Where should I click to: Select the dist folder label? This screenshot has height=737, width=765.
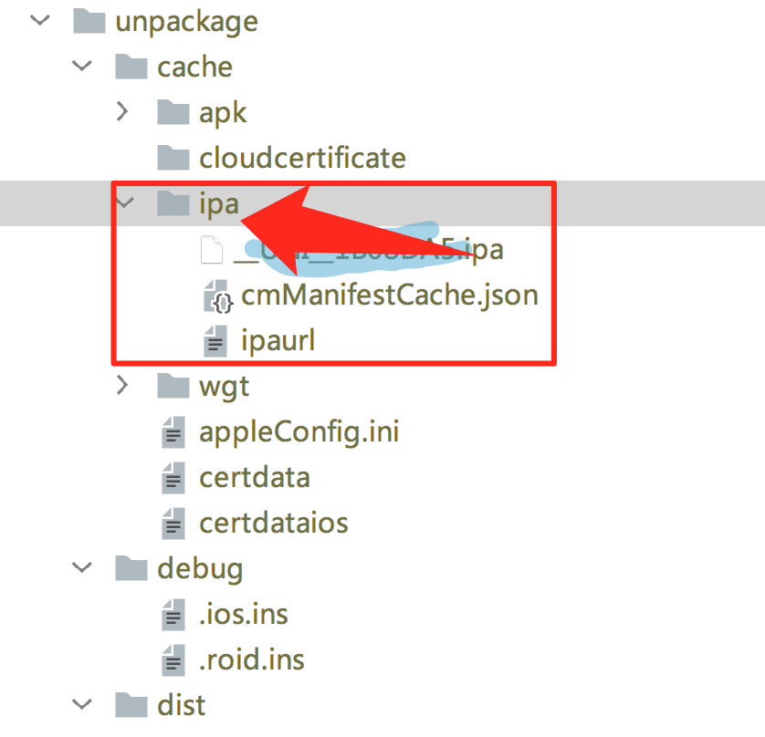click(x=181, y=705)
